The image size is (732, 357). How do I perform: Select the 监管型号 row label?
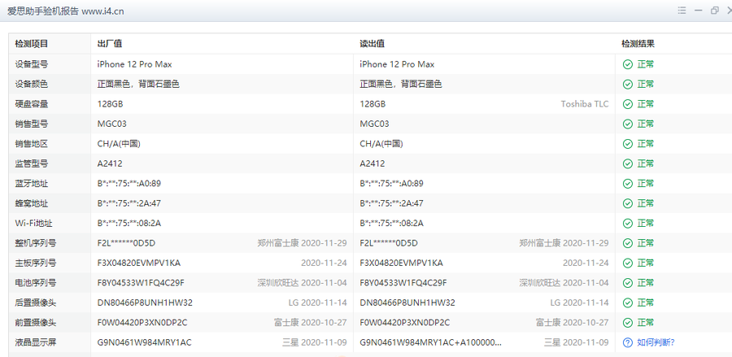[31, 163]
